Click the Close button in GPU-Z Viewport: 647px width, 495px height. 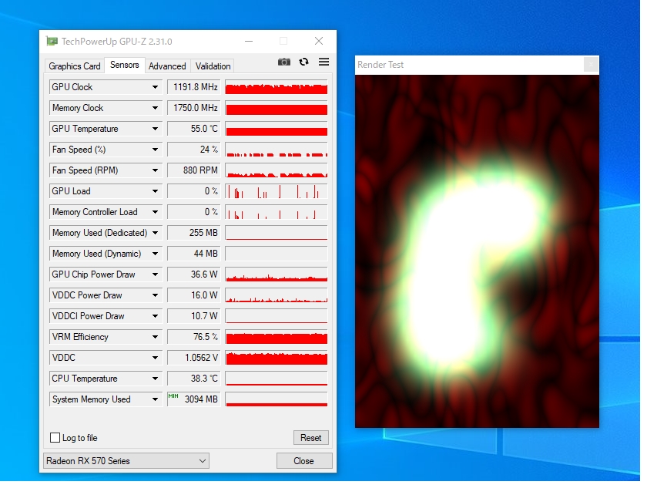tap(303, 461)
